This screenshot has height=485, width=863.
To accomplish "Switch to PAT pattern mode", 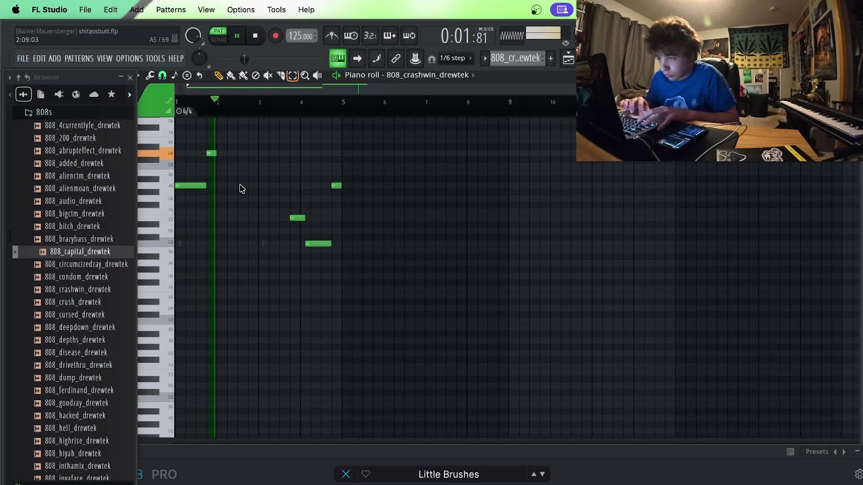I will click(x=218, y=31).
